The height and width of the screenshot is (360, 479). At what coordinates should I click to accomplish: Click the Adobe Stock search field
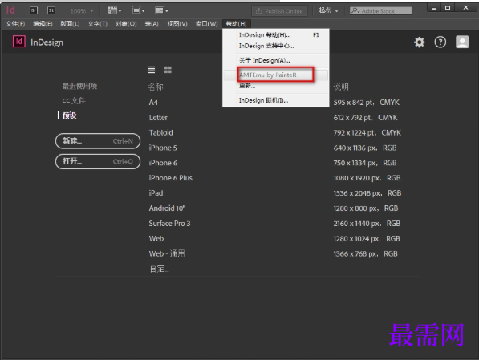(380, 10)
